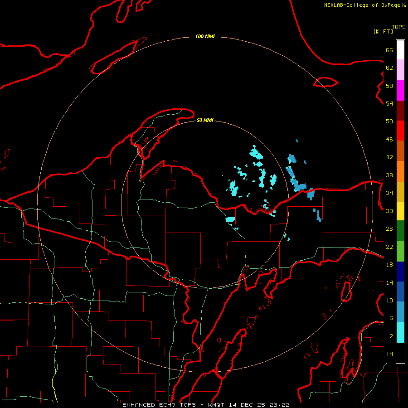Click the 42 legend value
408x408 pixels.
pos(389,157)
